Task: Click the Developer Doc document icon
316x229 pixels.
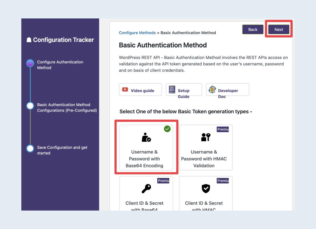Action: 212,90
